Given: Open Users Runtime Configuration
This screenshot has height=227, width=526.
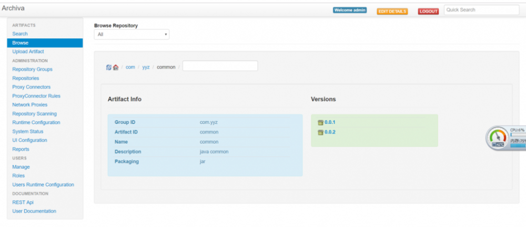Looking at the screenshot, I should click(x=43, y=185).
